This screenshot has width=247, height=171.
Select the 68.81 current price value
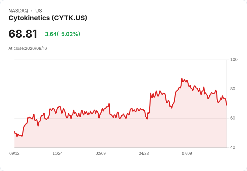tap(23, 34)
